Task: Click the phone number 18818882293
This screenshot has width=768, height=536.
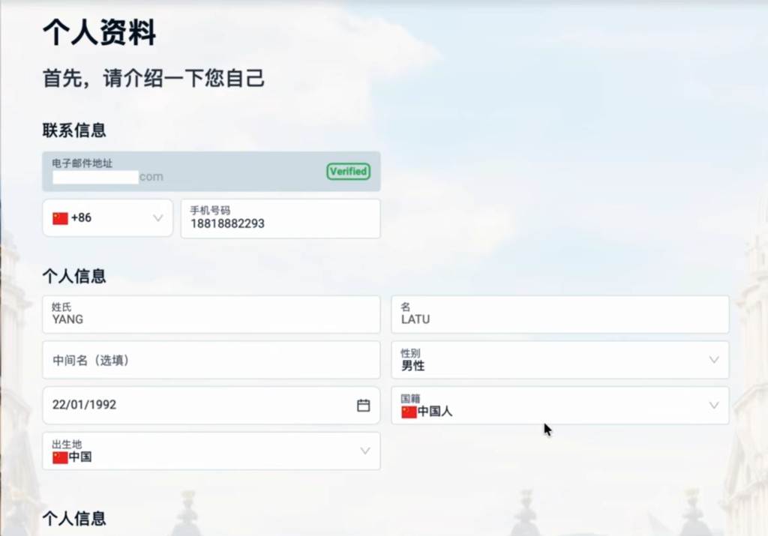Action: tap(227, 223)
